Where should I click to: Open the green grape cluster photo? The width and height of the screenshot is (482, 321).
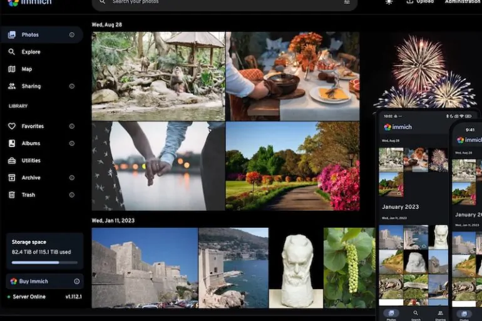point(349,268)
